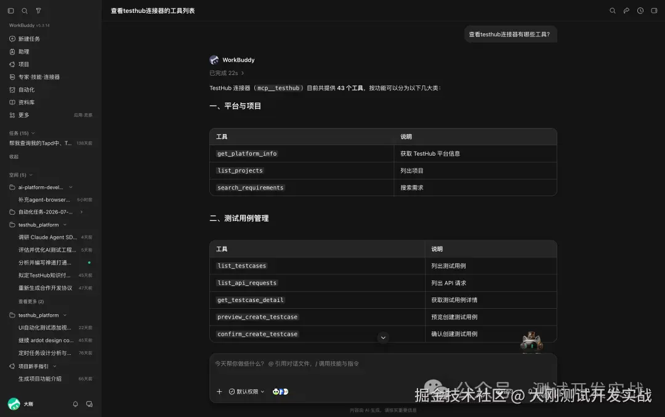The image size is (665, 417).
Task: Focus the message input 今天帮你做些什么?
Action: tap(382, 363)
